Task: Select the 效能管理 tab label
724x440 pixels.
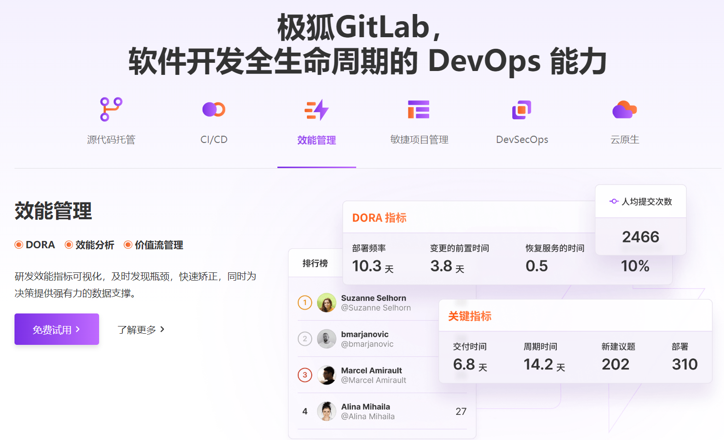Action: pos(317,140)
